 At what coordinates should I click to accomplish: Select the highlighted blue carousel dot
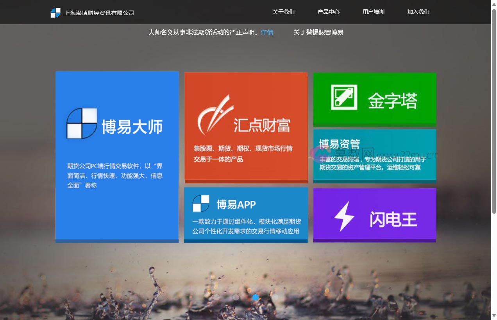pyautogui.click(x=255, y=297)
